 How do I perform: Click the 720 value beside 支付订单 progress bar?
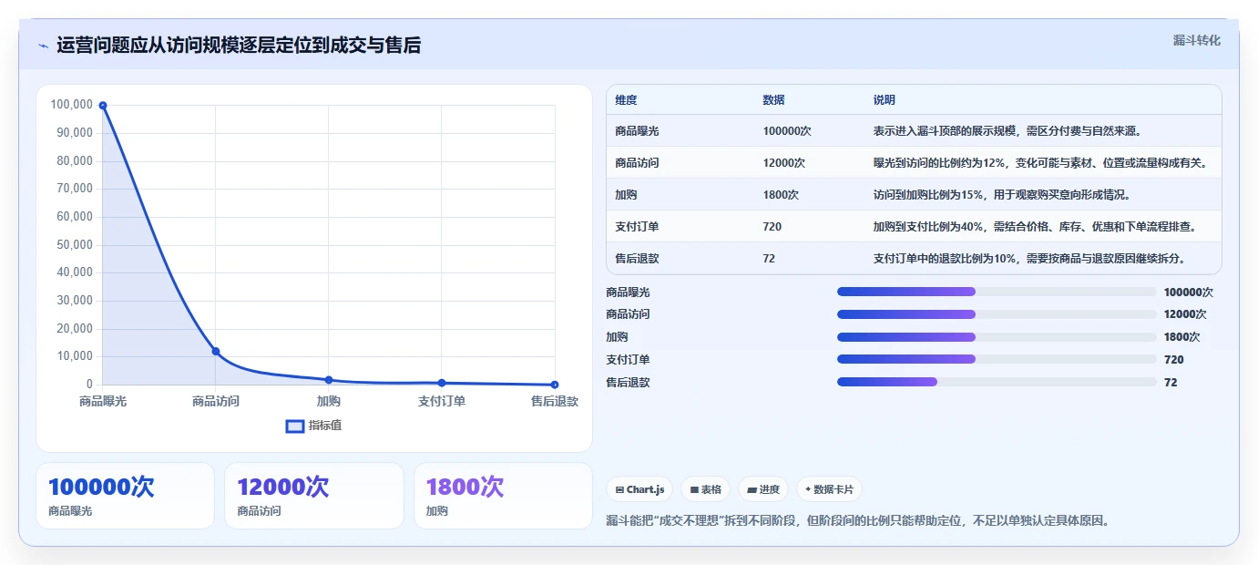pyautogui.click(x=1174, y=360)
